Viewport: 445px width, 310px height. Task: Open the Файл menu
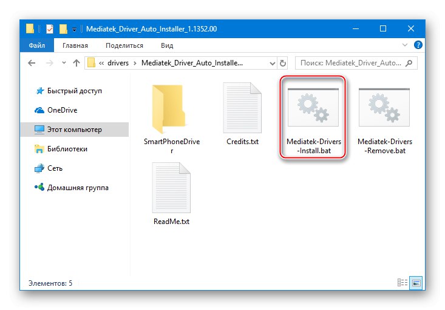coord(36,45)
